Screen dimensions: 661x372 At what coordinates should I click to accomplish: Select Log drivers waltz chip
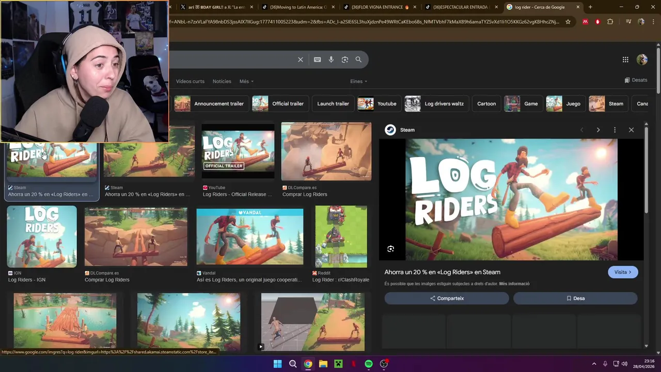[437, 103]
